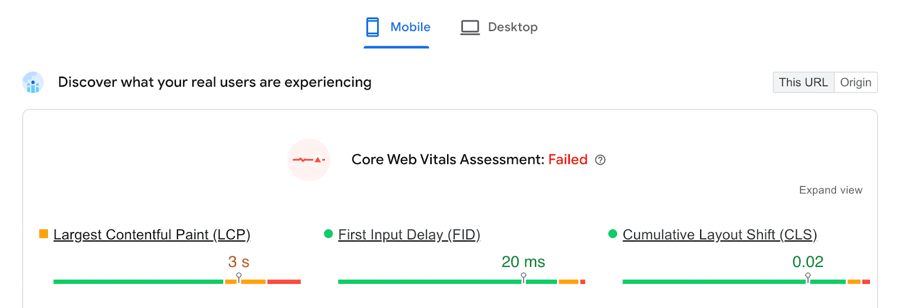The width and height of the screenshot is (902, 308).
Task: Open Cumulative Layout Shift (CLS) link
Action: point(719,235)
